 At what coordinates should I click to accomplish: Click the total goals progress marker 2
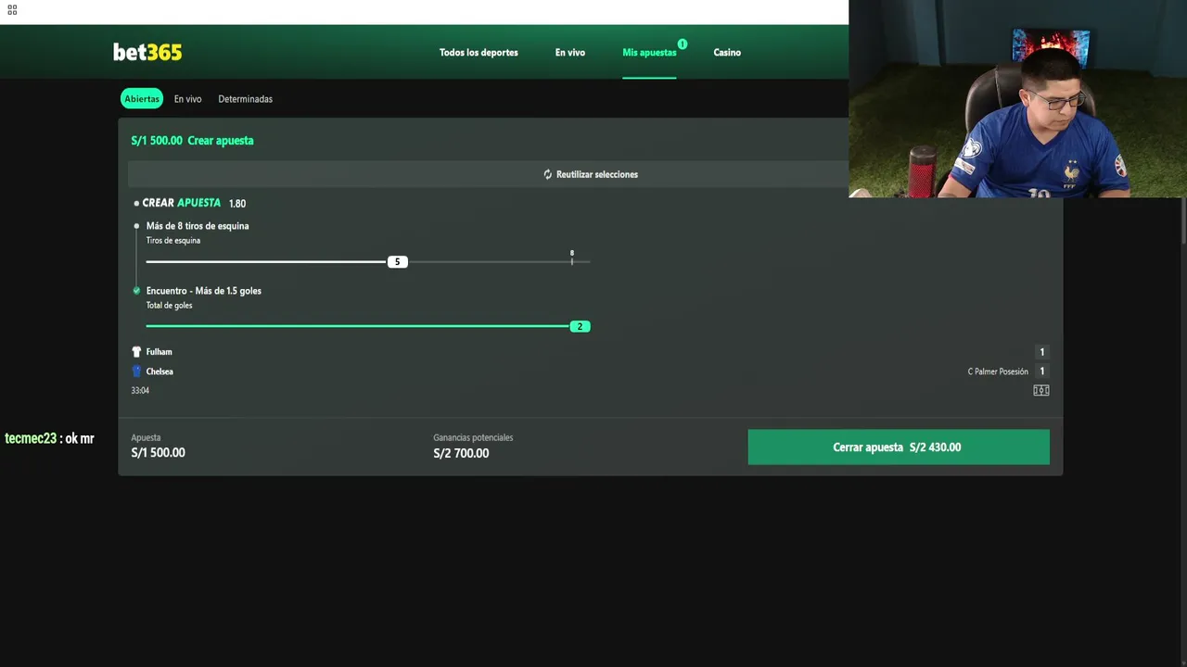click(x=580, y=327)
